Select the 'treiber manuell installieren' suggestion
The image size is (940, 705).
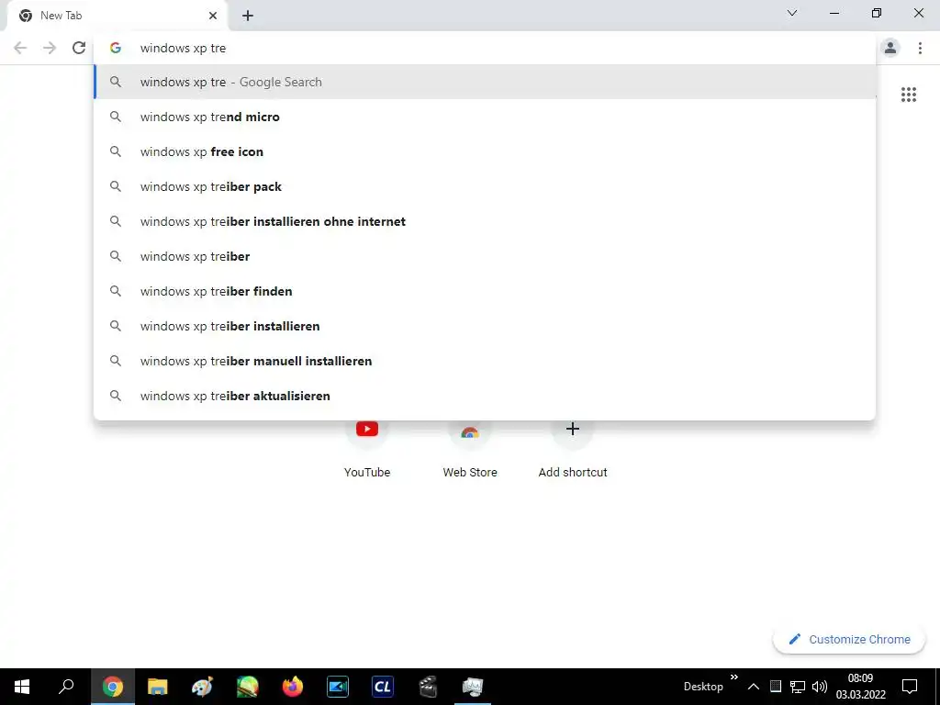coord(485,361)
